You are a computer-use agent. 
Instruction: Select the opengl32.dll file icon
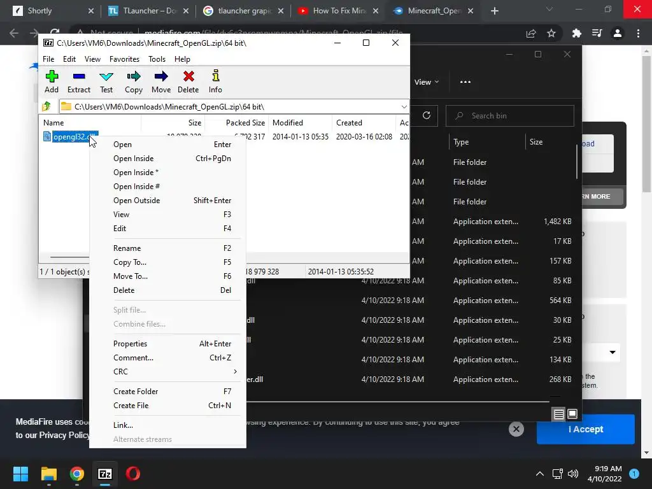[47, 136]
